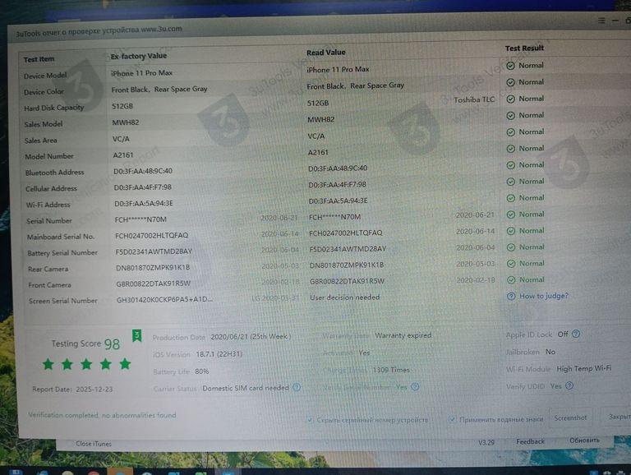Click the Обновить update button

[x=583, y=440]
